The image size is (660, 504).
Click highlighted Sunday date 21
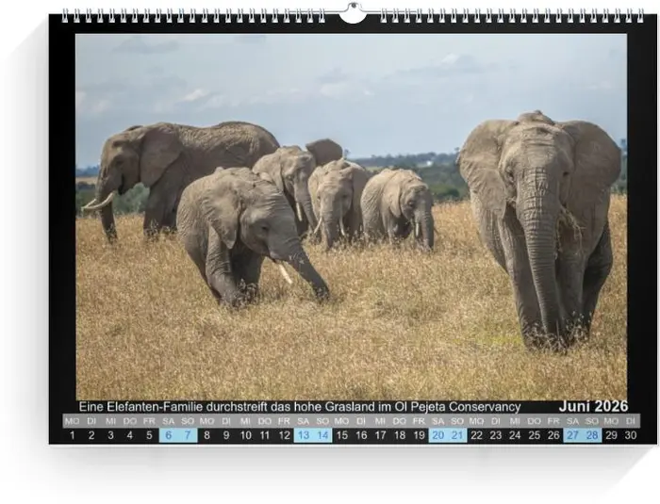[457, 435]
